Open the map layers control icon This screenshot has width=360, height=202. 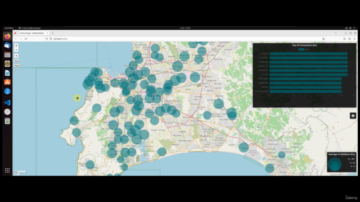pyautogui.click(x=353, y=116)
